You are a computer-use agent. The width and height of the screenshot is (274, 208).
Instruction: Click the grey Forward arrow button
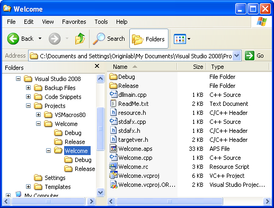(55, 39)
